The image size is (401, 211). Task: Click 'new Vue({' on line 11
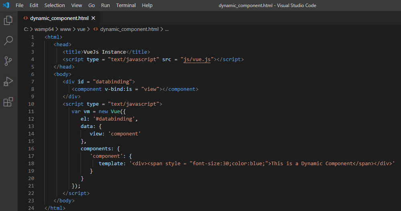(112, 111)
